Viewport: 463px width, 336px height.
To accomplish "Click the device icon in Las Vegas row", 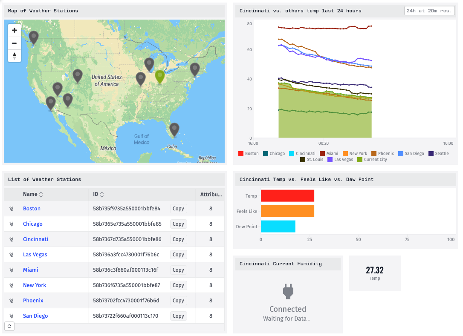I will point(11,255).
